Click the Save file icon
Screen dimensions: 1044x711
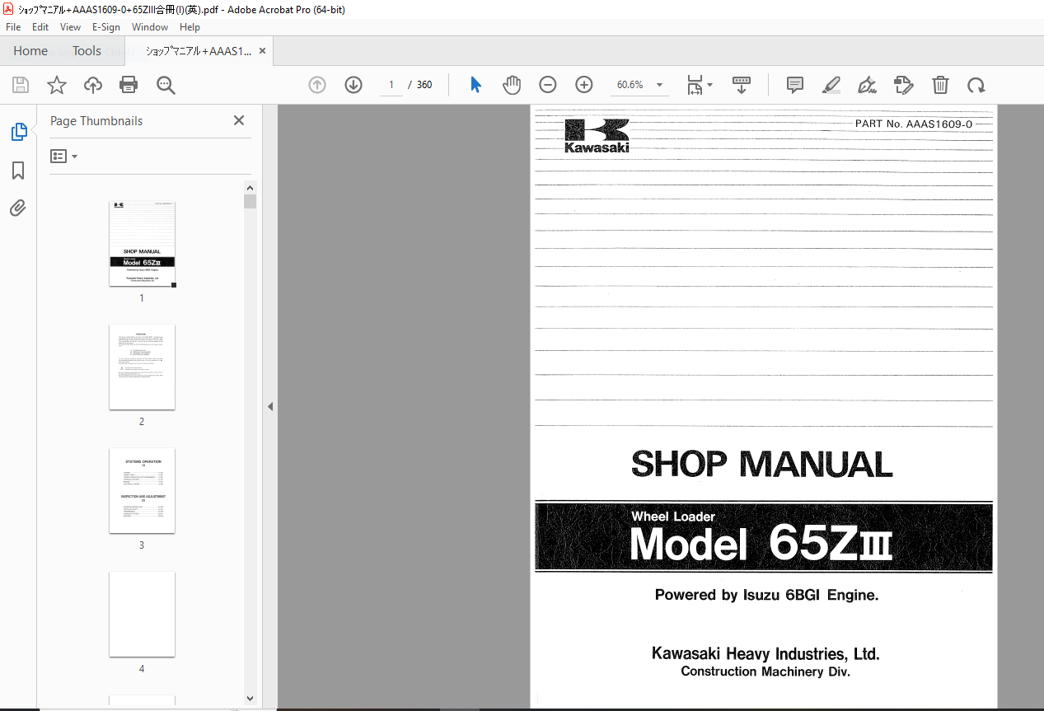(21, 85)
